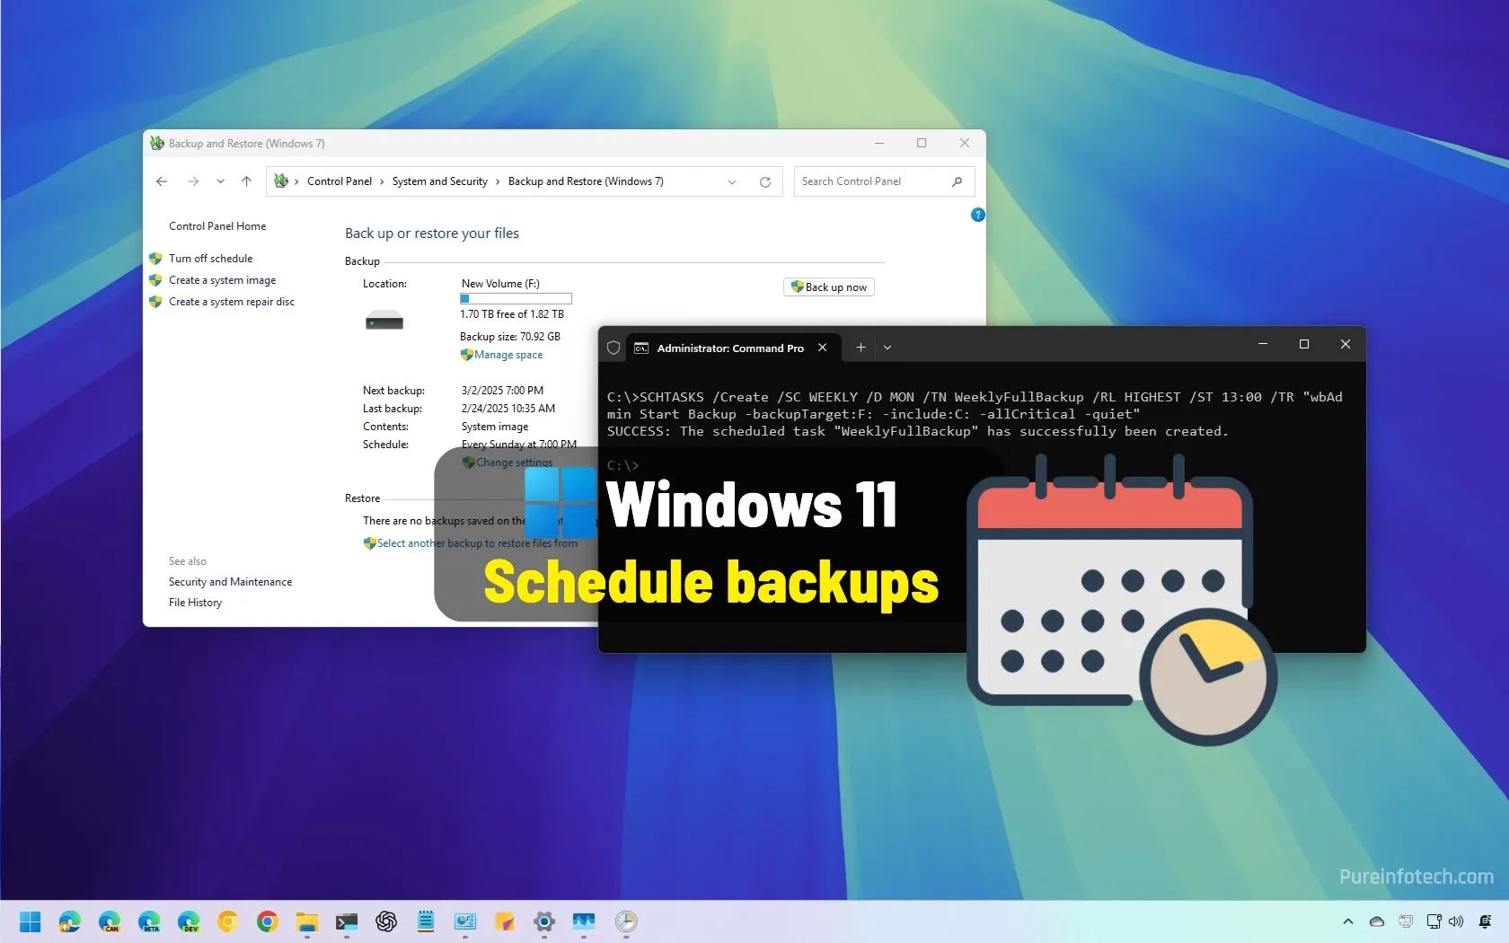The height and width of the screenshot is (943, 1509).
Task: Open OneDrive cloud icon in system tray
Action: [x=1377, y=921]
